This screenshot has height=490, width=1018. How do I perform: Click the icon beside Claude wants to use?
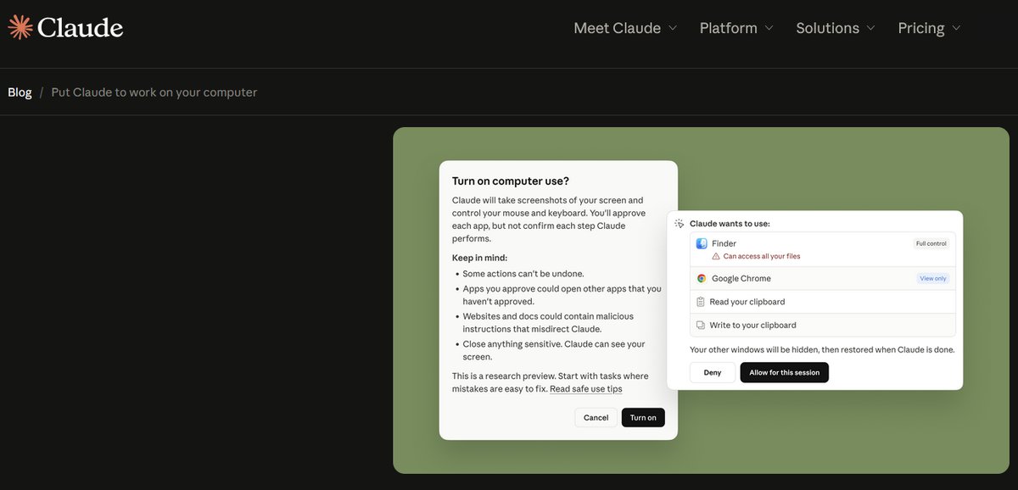pyautogui.click(x=680, y=224)
